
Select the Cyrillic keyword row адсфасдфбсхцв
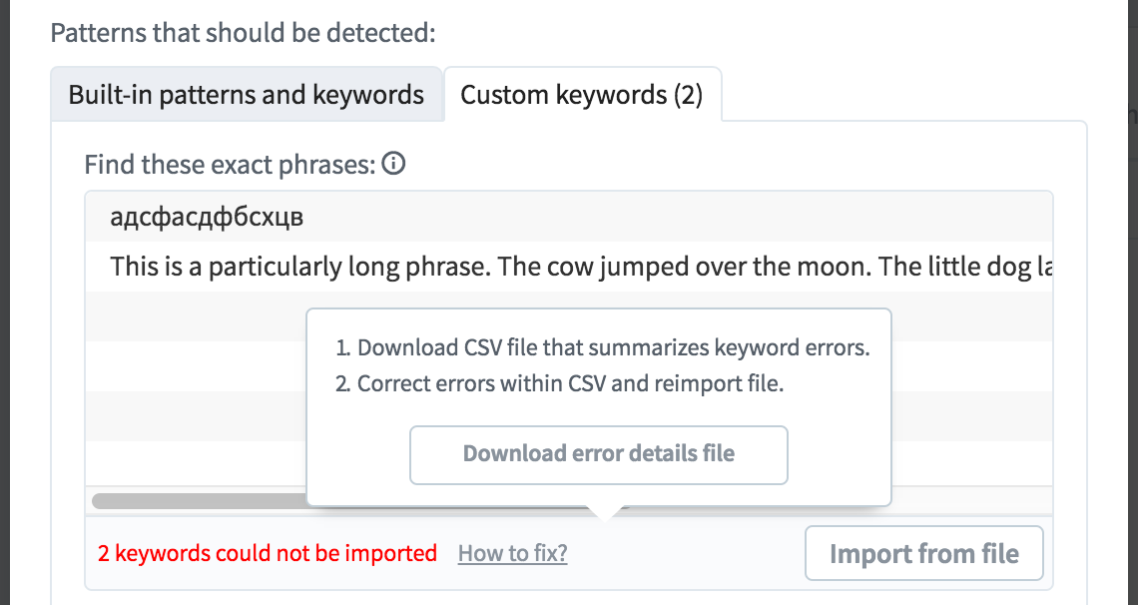(x=569, y=217)
